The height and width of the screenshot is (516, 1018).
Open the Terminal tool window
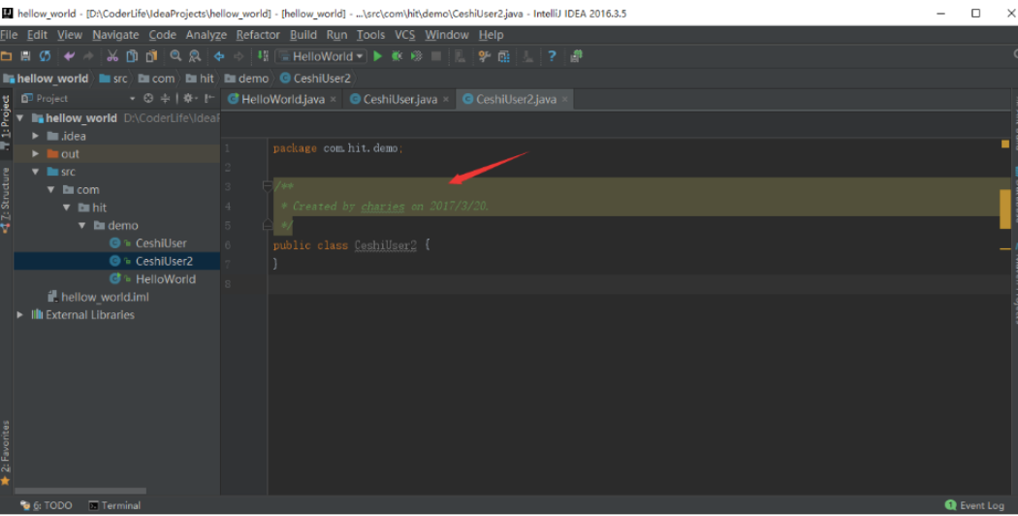pos(114,505)
